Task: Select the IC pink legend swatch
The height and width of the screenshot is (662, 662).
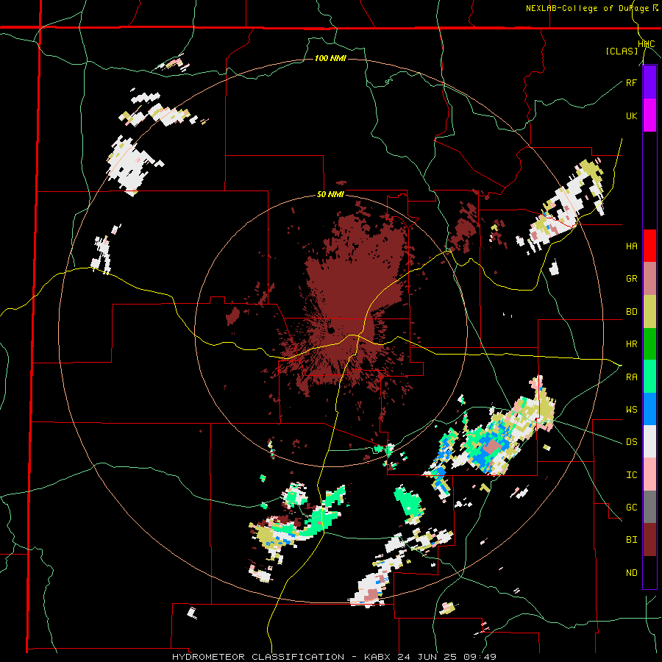Action: click(x=649, y=474)
